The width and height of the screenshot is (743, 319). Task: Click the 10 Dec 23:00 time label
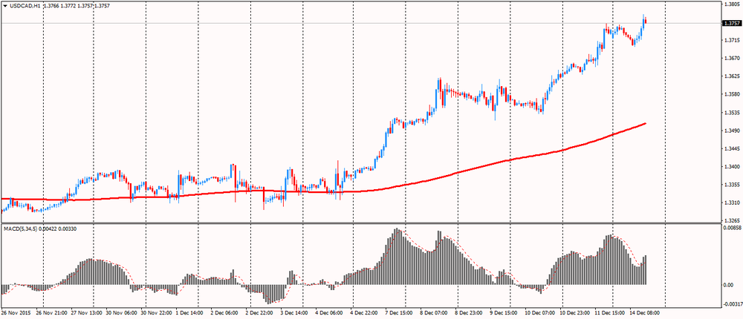coord(575,313)
